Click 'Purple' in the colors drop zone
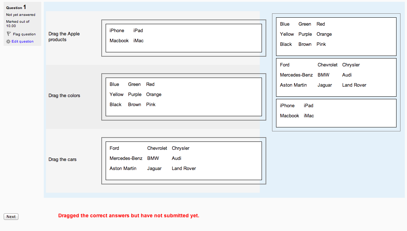The image size is (407, 231). [135, 95]
